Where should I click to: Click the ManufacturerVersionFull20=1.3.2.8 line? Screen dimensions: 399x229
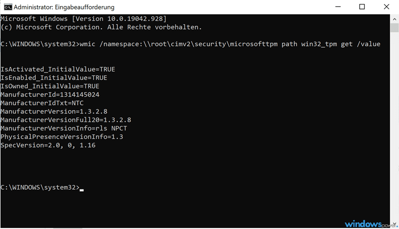65,119
